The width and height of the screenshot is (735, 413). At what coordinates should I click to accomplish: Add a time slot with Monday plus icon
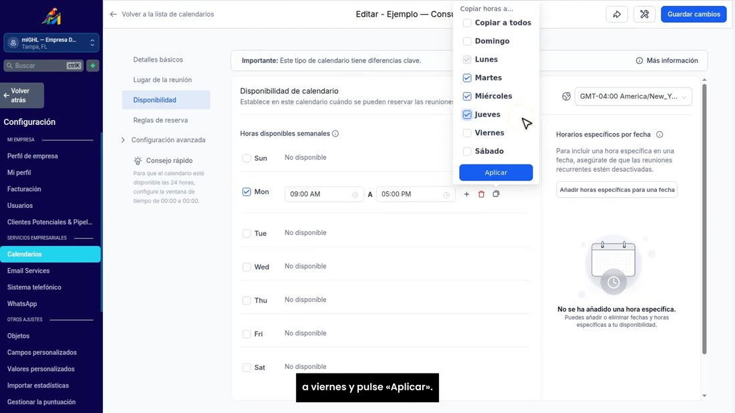tap(466, 194)
